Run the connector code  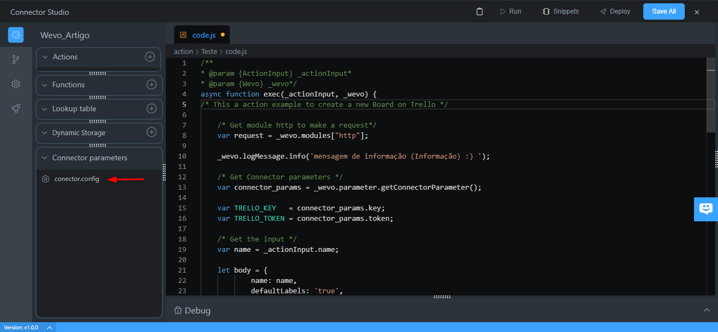point(510,11)
